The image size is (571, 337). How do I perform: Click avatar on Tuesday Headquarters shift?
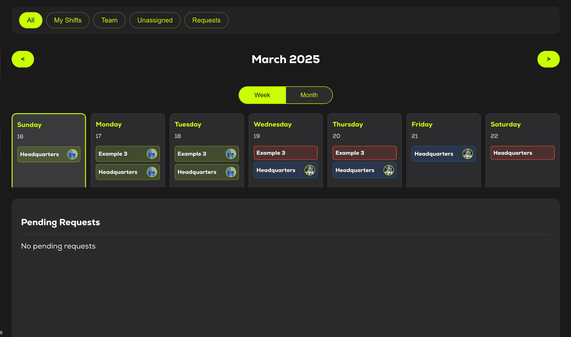(x=231, y=172)
